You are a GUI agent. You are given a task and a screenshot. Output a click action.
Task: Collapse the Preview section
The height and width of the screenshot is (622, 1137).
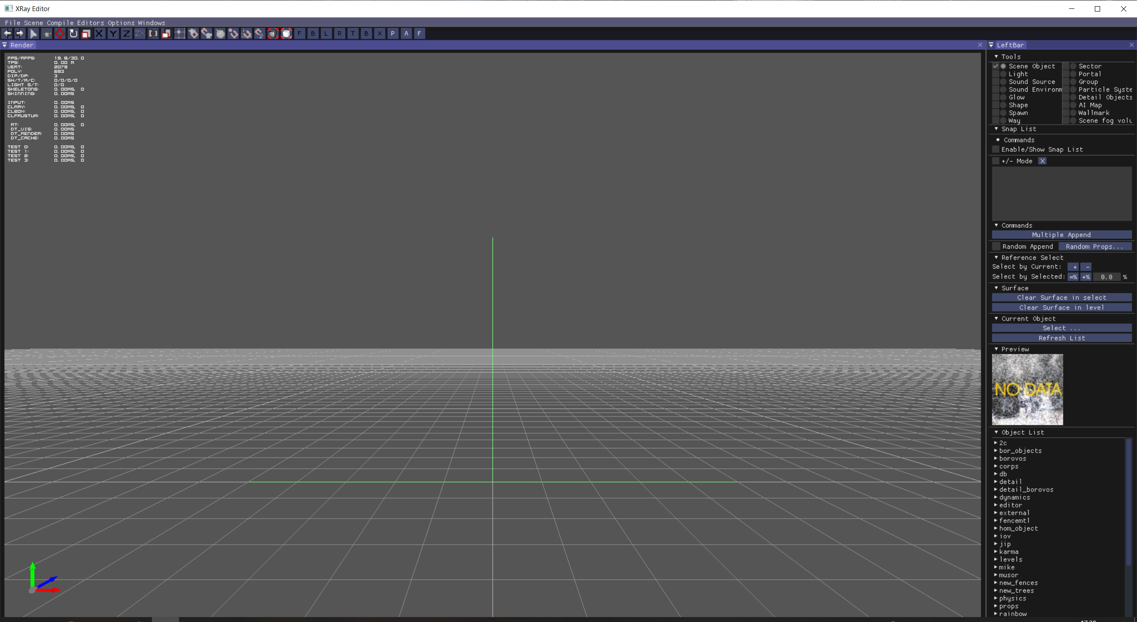point(996,349)
